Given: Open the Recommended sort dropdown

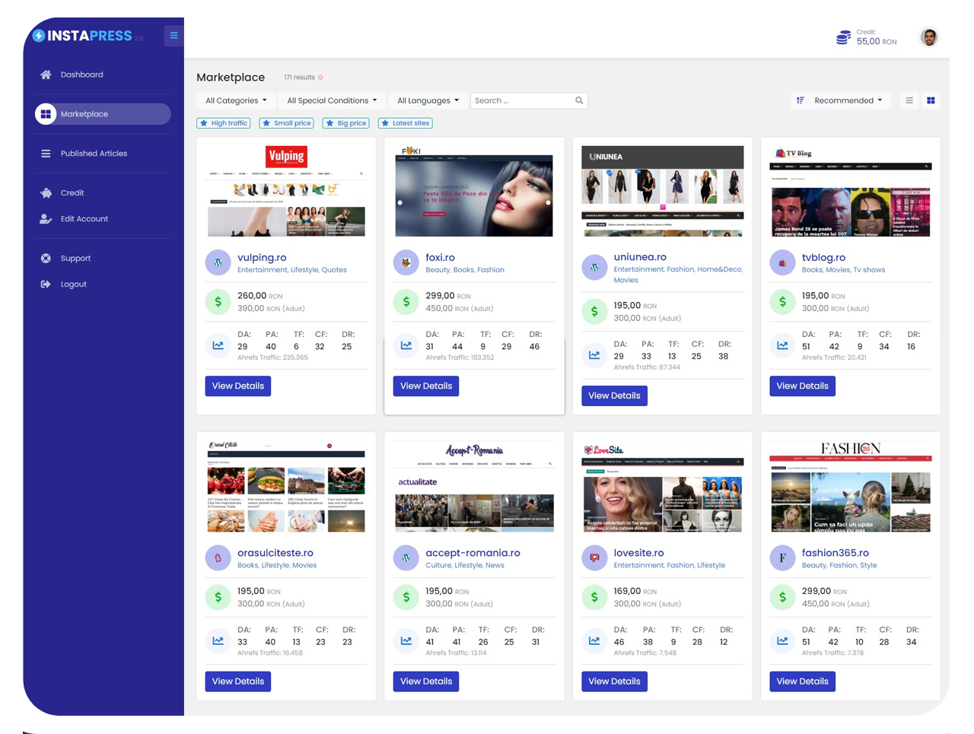Looking at the screenshot, I should pyautogui.click(x=840, y=100).
